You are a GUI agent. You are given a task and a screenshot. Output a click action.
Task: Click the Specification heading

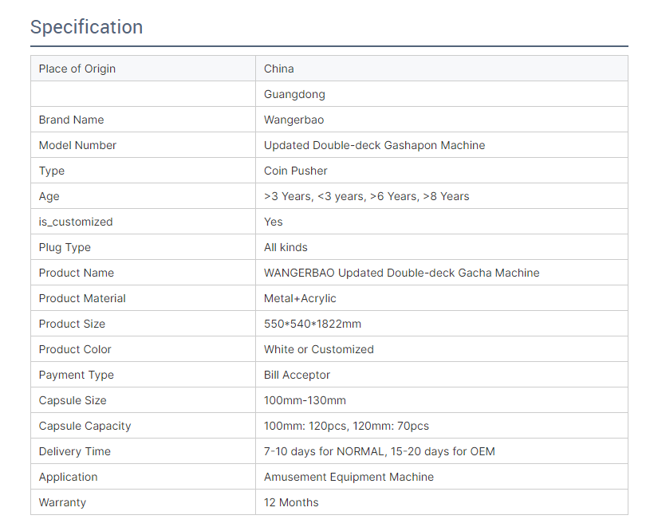(x=87, y=27)
